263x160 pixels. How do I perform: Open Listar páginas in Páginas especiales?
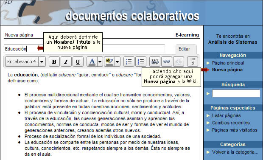(226, 115)
